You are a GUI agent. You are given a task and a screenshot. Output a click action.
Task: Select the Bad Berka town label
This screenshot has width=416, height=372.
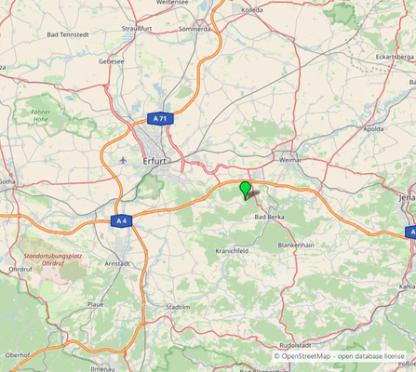click(x=269, y=217)
